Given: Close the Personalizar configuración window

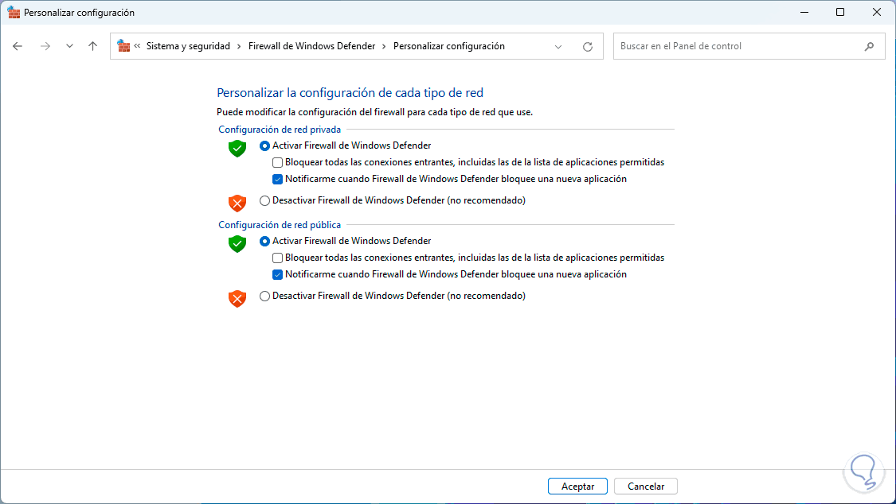Looking at the screenshot, I should pos(877,12).
